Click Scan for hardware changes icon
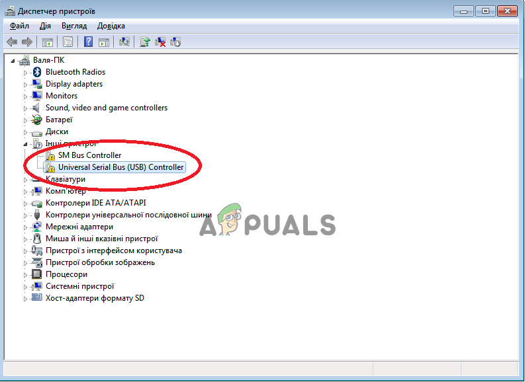The height and width of the screenshot is (382, 525). [x=124, y=42]
